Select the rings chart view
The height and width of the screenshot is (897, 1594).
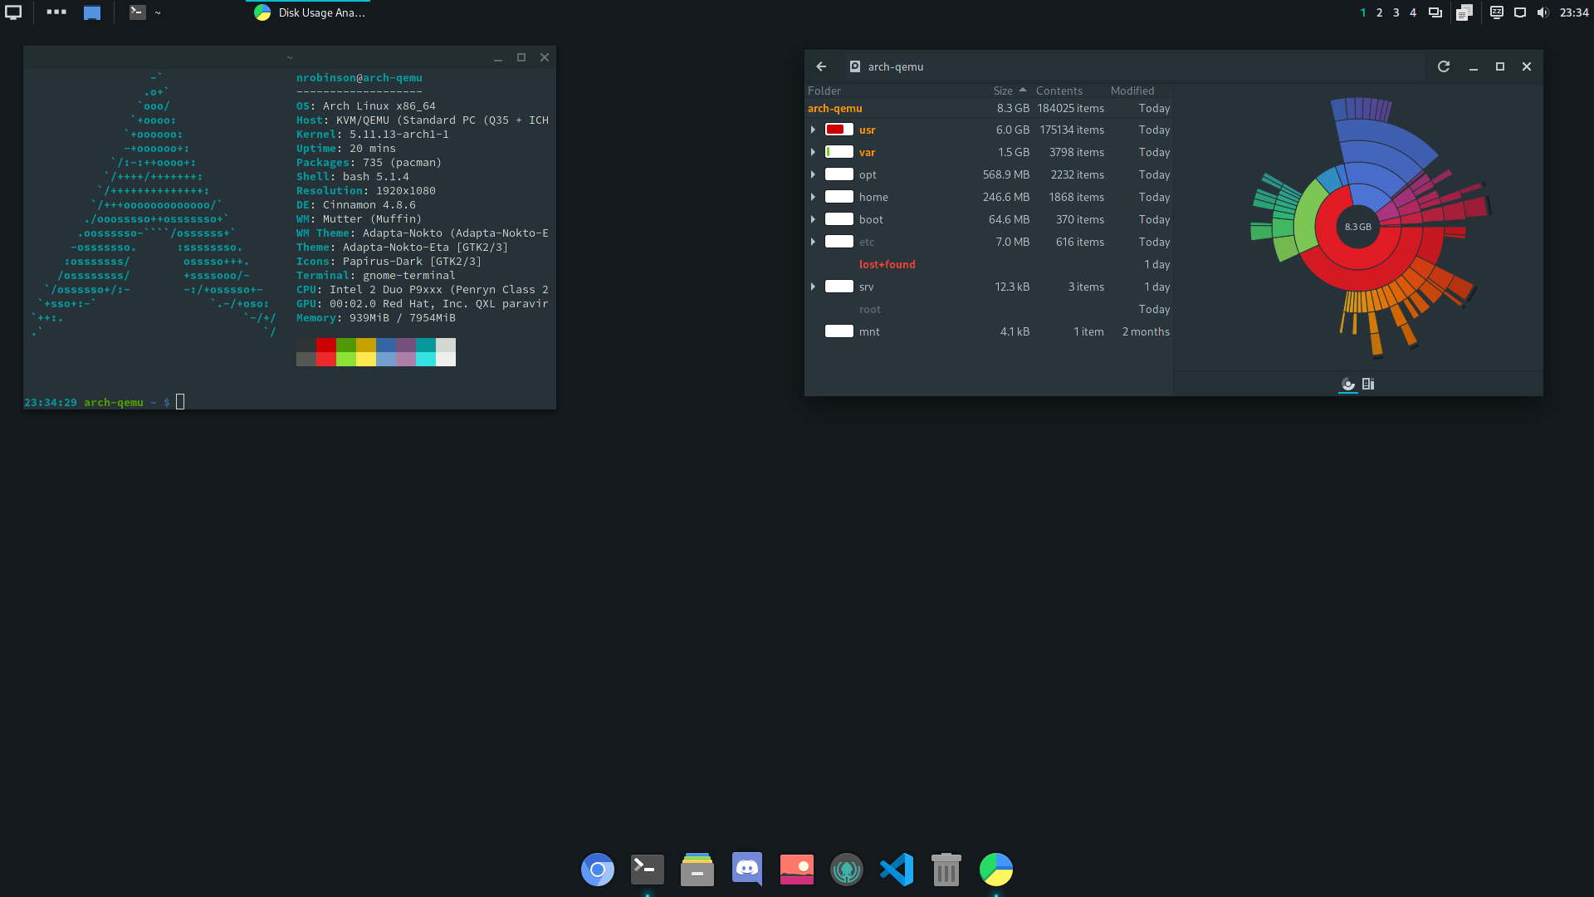click(x=1348, y=384)
